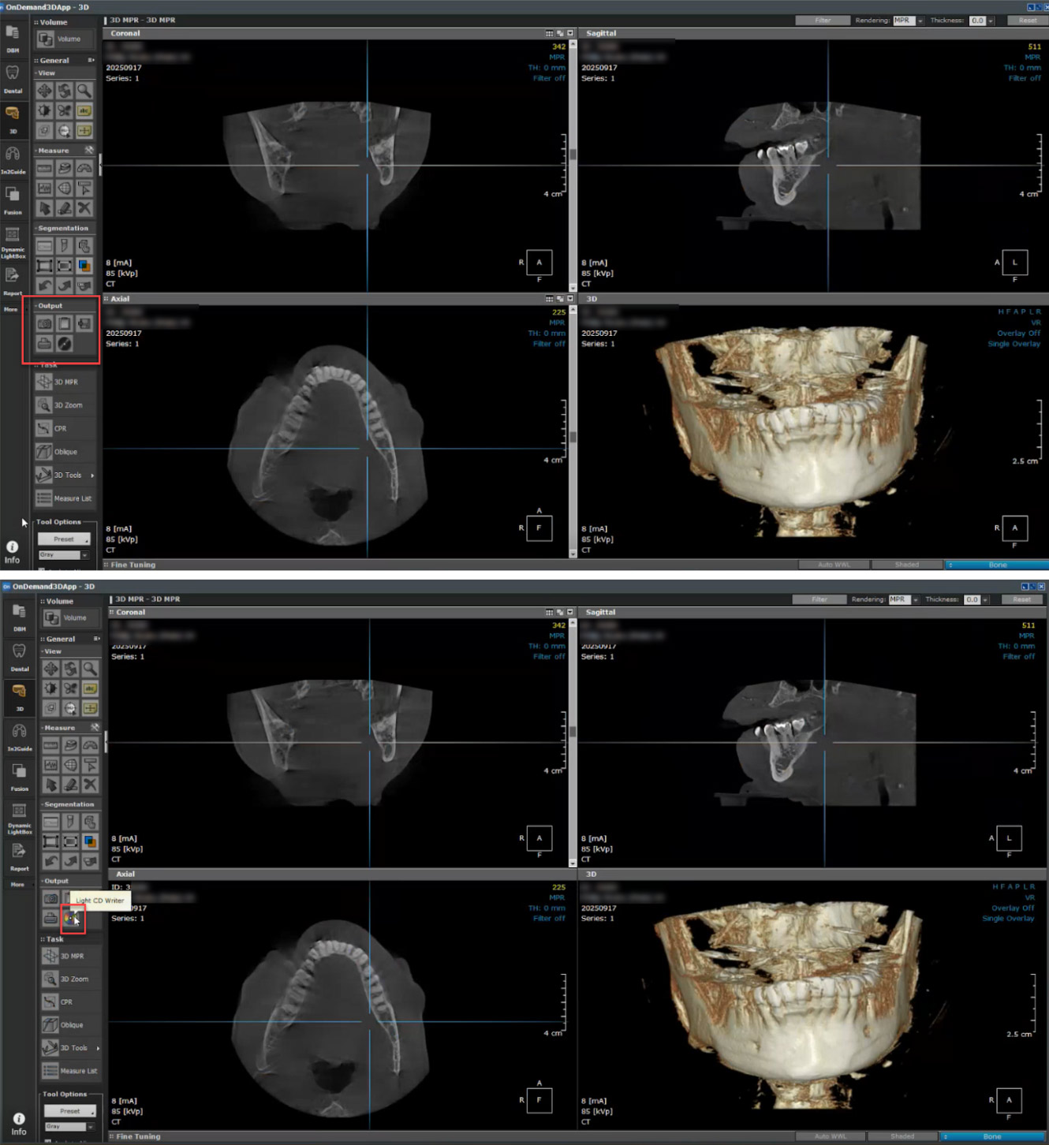Click the Light CD Writer icon in lower window
The width and height of the screenshot is (1049, 1145).
coord(71,918)
